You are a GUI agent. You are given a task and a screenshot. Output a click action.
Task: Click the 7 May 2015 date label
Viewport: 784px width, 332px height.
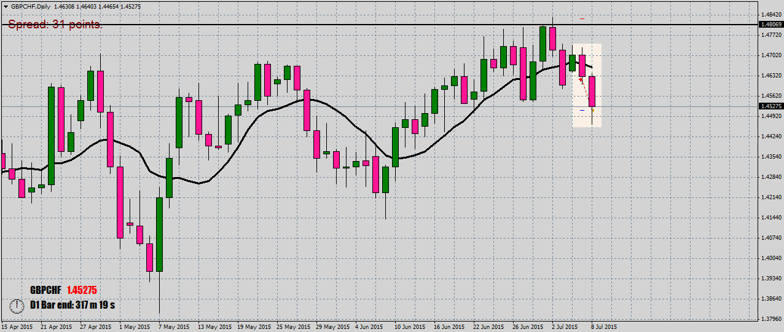pyautogui.click(x=173, y=327)
